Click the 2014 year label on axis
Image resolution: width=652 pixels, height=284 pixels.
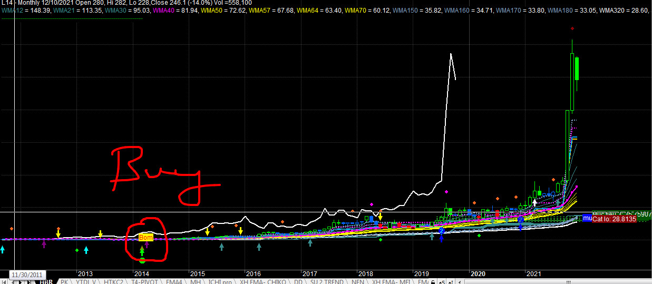(x=141, y=274)
